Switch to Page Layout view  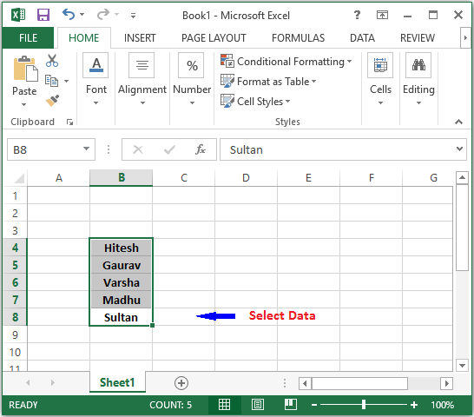pos(258,405)
